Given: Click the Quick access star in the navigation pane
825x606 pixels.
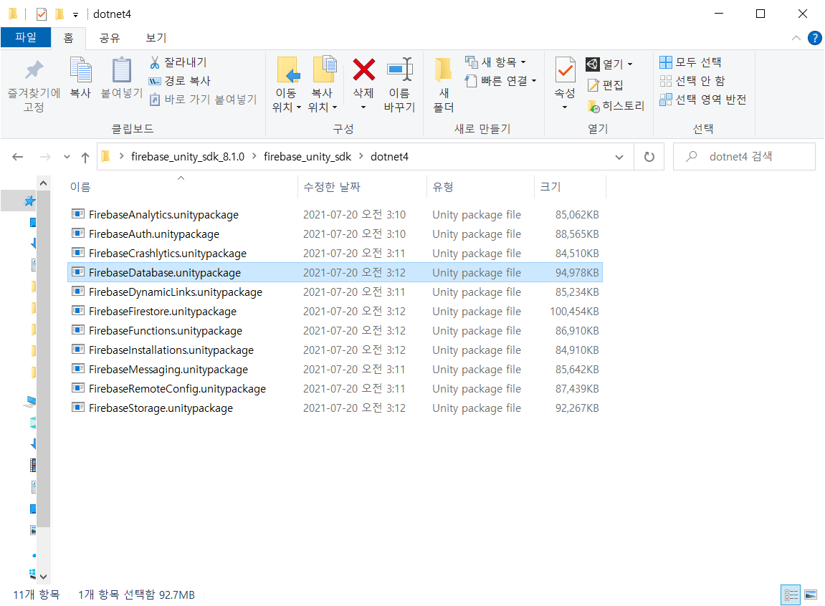Looking at the screenshot, I should click(x=30, y=201).
